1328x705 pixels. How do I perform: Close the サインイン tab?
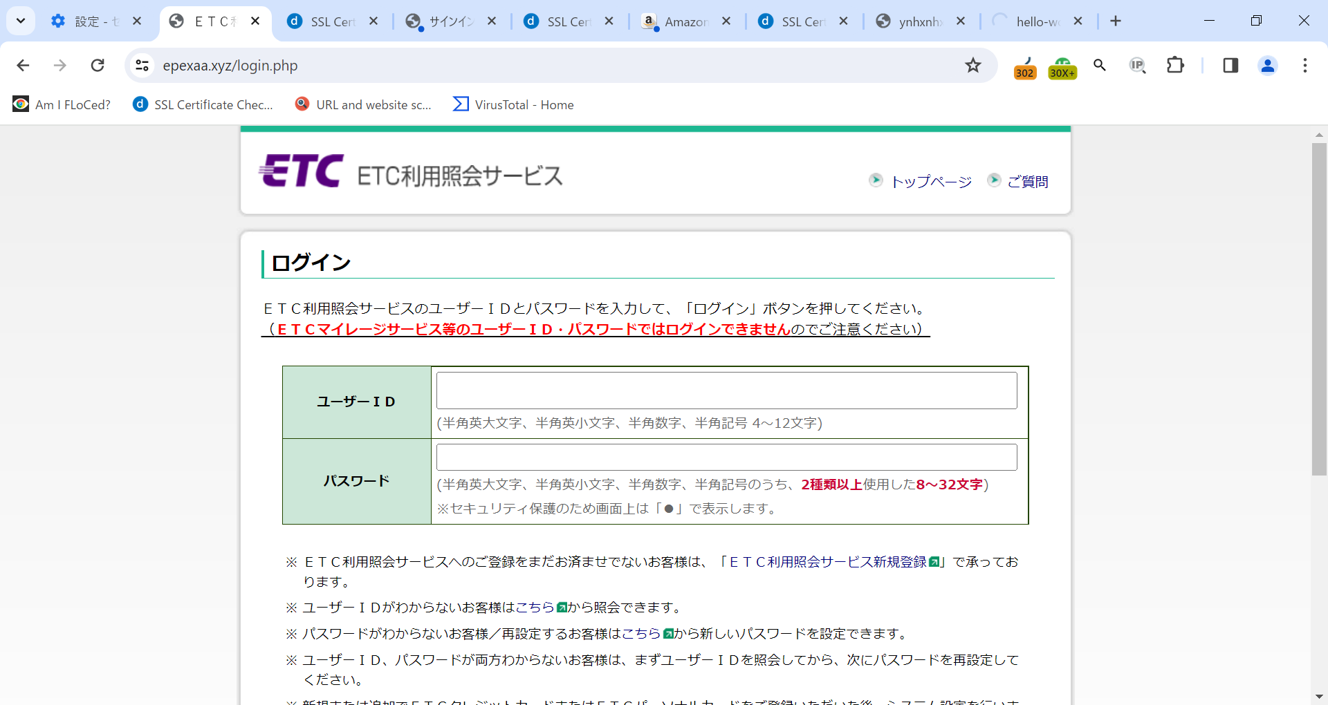(491, 21)
